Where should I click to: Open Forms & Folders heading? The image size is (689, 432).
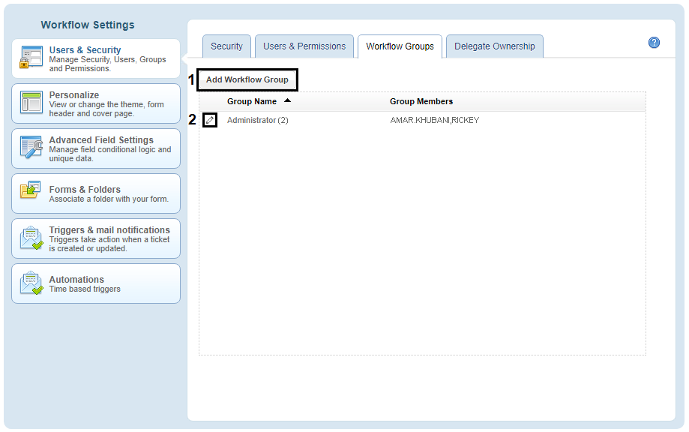tap(85, 190)
